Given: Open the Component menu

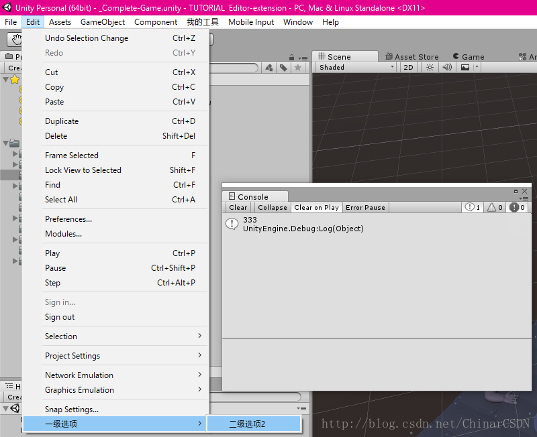Looking at the screenshot, I should [156, 22].
